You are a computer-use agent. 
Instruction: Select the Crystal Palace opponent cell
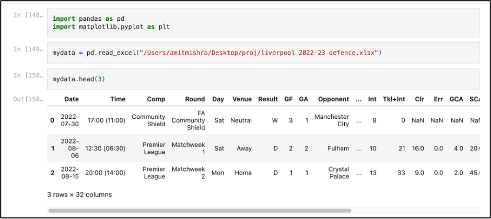[338, 173]
